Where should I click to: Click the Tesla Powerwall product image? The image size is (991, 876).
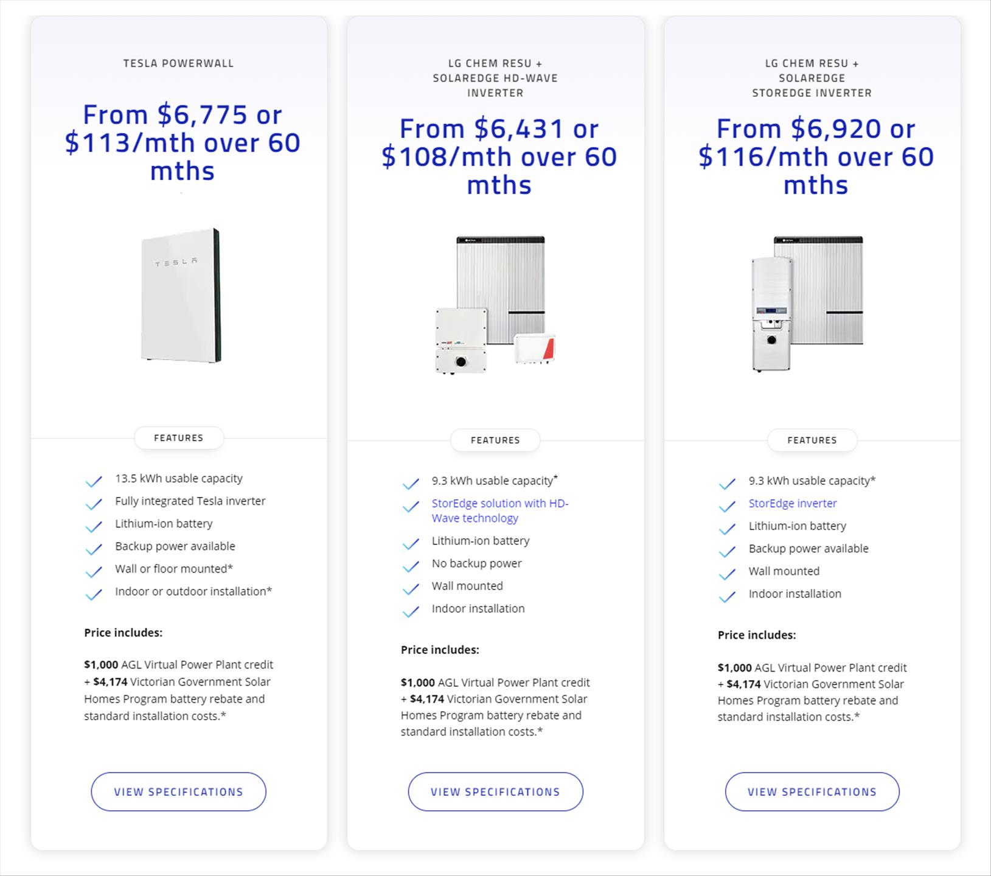pos(180,296)
